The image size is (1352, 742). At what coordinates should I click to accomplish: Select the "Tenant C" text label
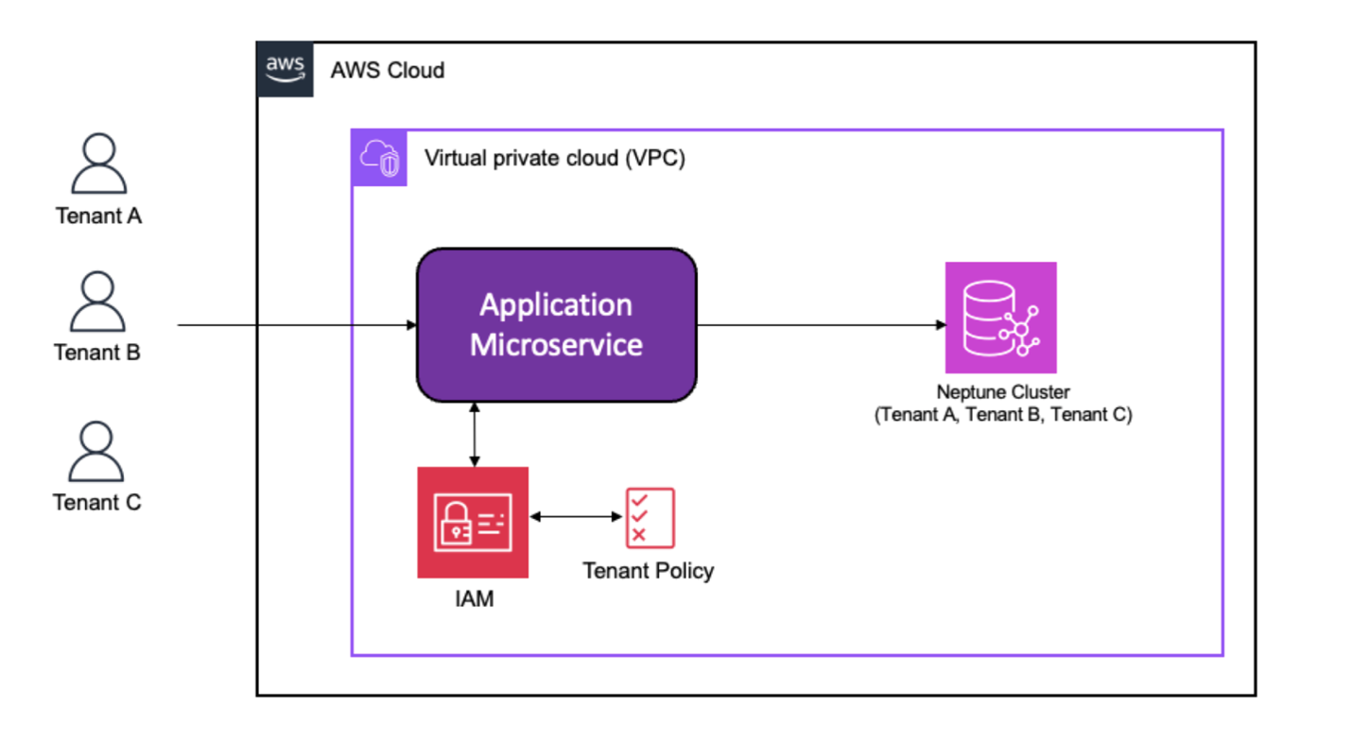(97, 502)
